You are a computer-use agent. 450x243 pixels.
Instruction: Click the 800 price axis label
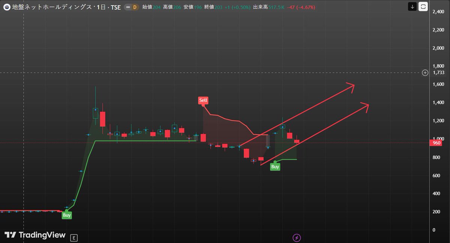(436, 157)
